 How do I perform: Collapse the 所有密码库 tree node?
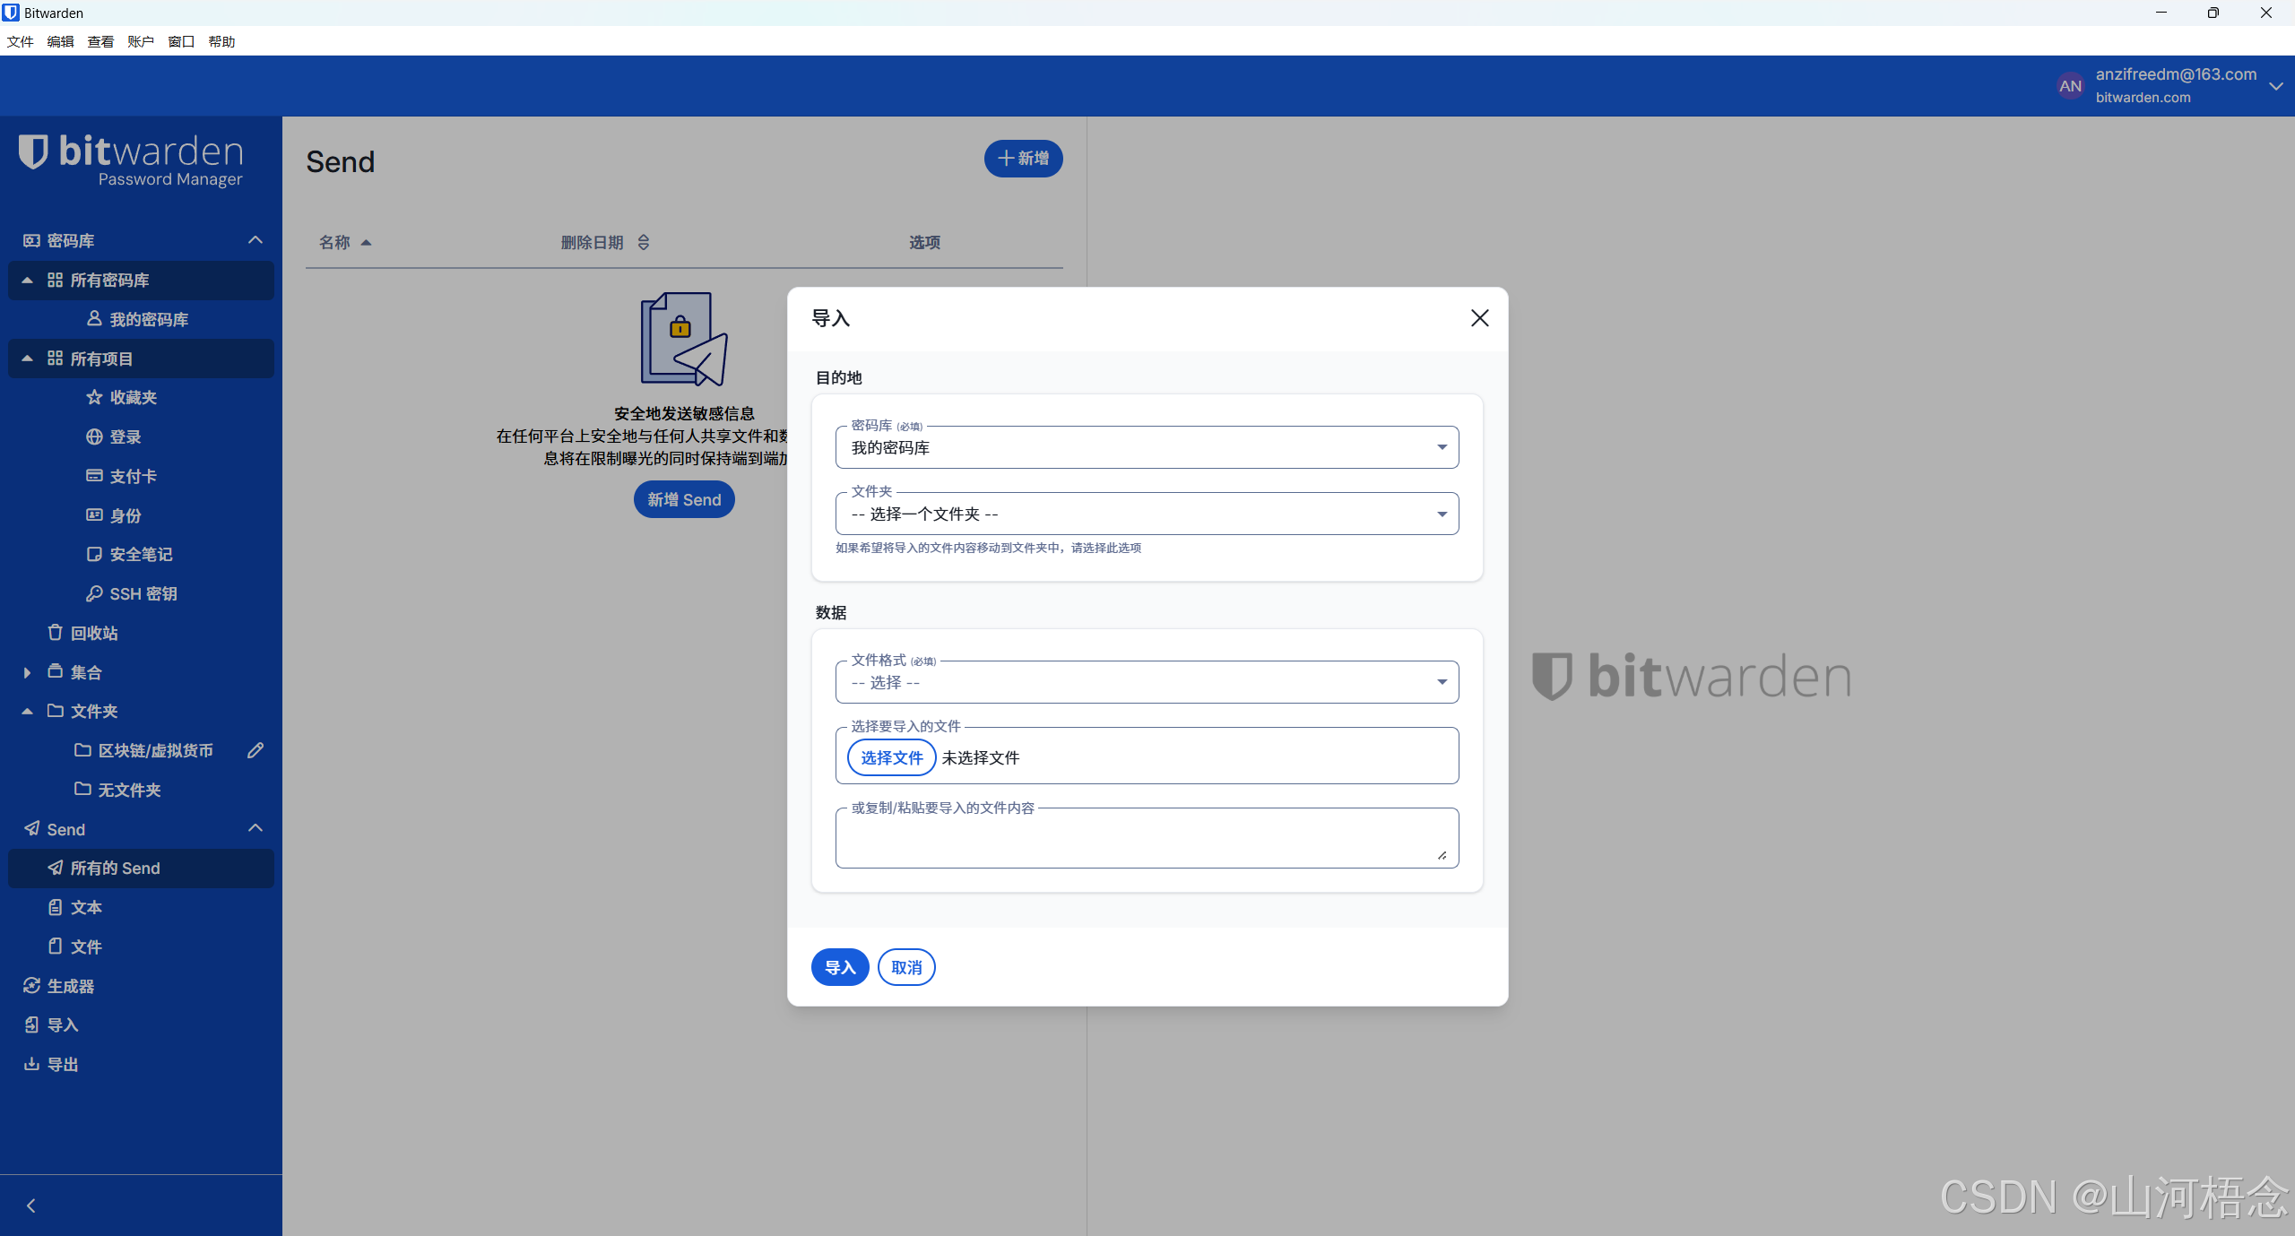pos(27,281)
